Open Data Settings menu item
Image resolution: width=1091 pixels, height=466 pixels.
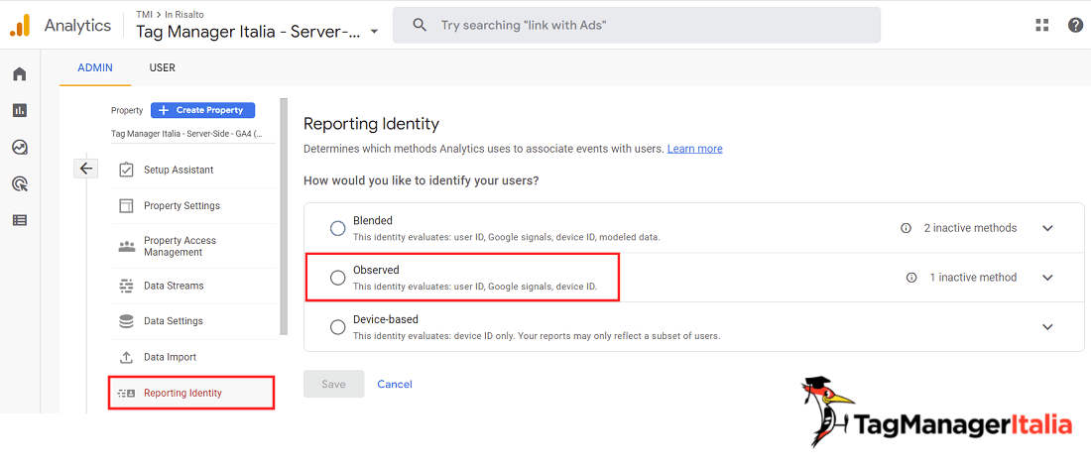pos(193,321)
